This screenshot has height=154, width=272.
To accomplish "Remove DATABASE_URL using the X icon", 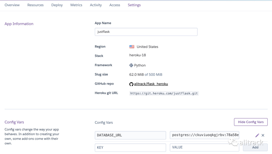I will tap(263, 135).
